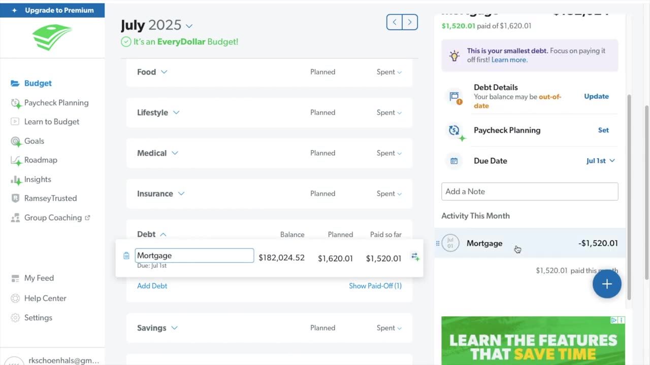
Task: Open Group Coaching external link
Action: pyautogui.click(x=50, y=217)
